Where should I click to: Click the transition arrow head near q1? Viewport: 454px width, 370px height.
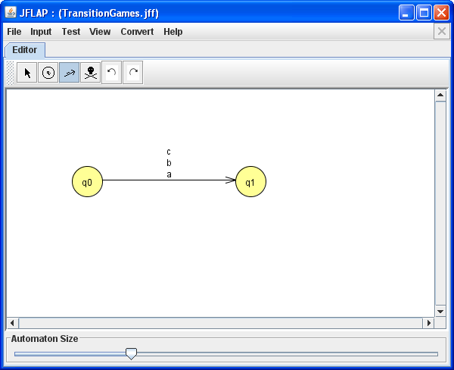click(231, 180)
